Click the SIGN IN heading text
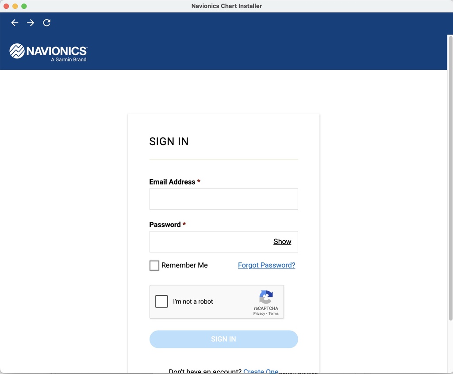Image resolution: width=453 pixels, height=374 pixels. (169, 141)
